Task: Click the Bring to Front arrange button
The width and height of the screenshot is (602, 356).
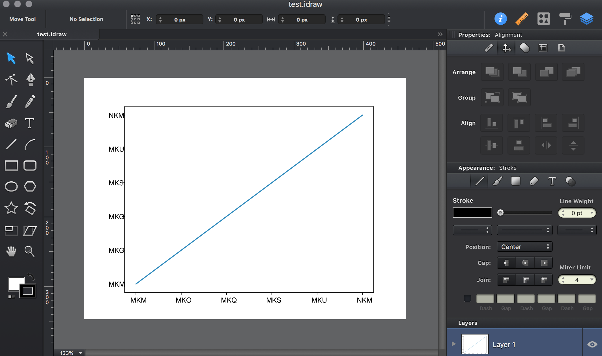Action: pos(492,72)
